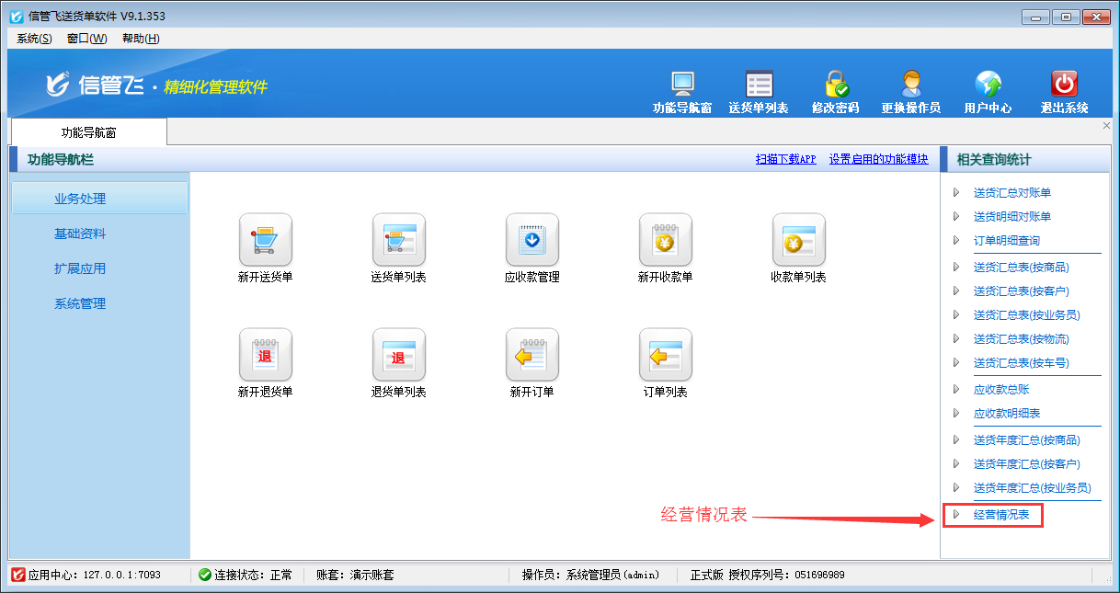Open the 系统(S) menu
This screenshot has width=1120, height=593.
[34, 39]
